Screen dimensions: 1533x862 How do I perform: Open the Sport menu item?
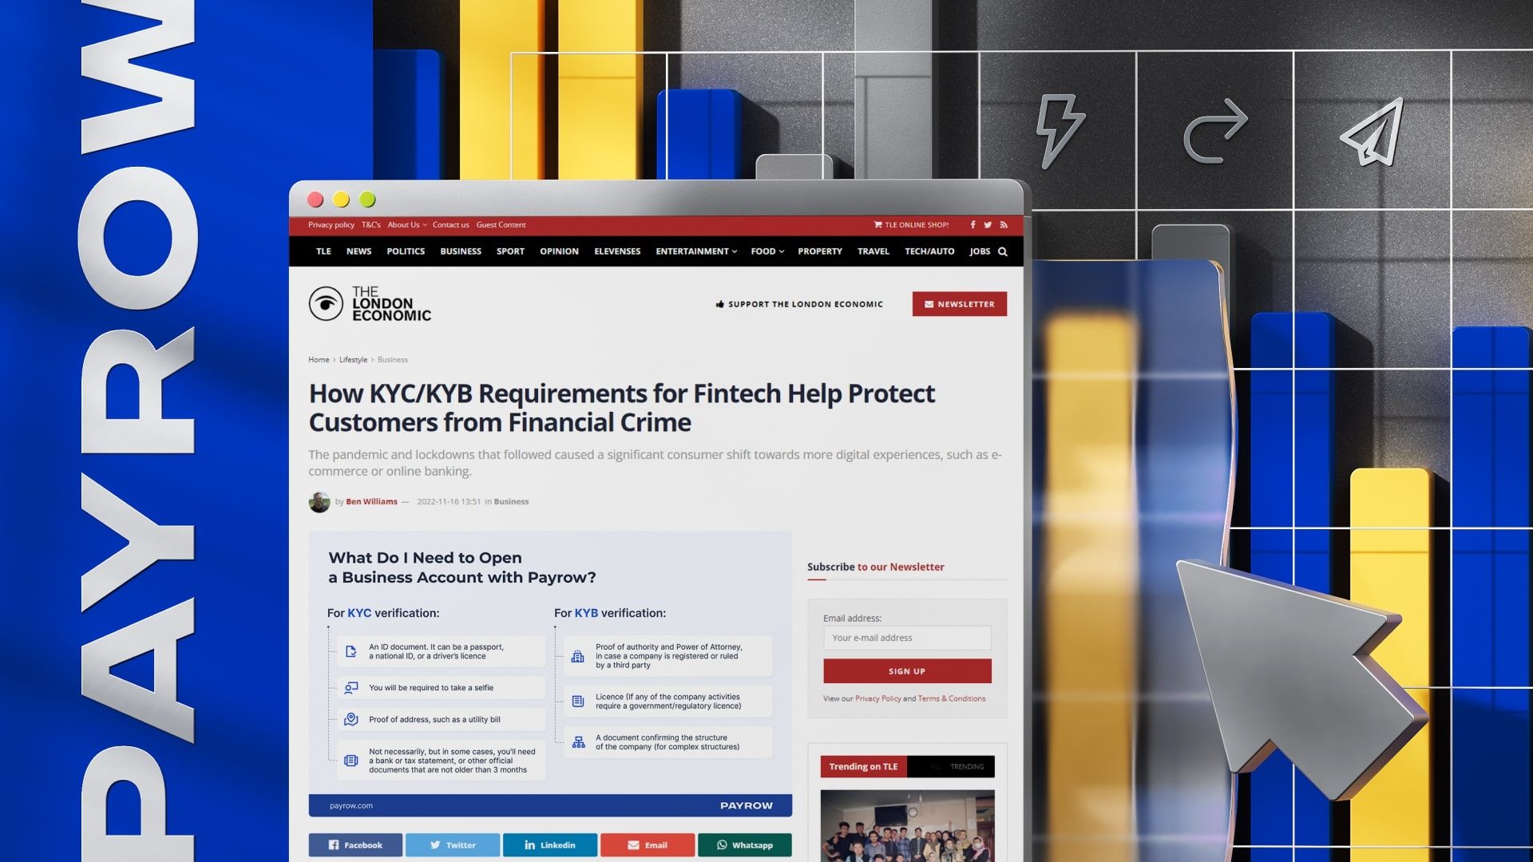click(x=510, y=251)
